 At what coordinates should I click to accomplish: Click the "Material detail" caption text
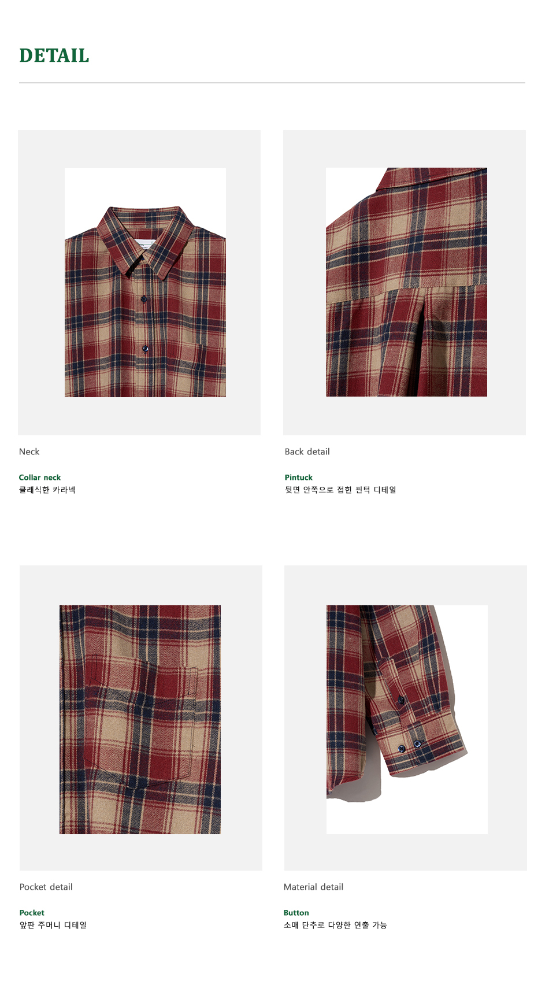[313, 887]
